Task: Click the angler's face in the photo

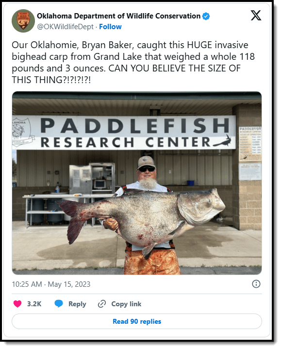Action: click(146, 172)
